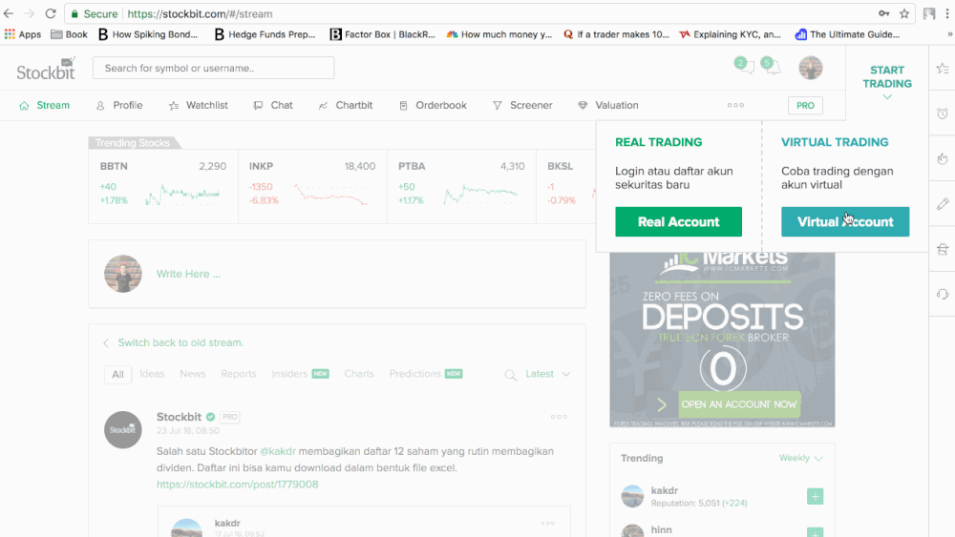This screenshot has height=537, width=955.
Task: Click the key icon in address bar
Action: pos(883,13)
